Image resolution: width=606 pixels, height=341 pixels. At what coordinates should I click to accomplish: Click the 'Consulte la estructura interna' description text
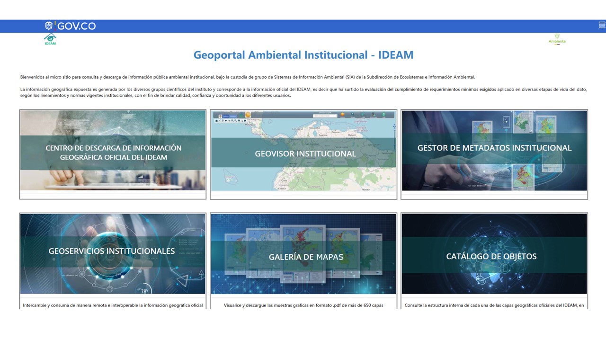pyautogui.click(x=494, y=305)
